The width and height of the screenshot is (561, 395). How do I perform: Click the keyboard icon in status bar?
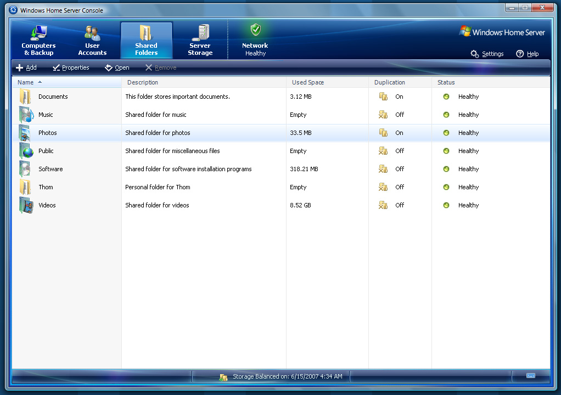click(x=530, y=376)
